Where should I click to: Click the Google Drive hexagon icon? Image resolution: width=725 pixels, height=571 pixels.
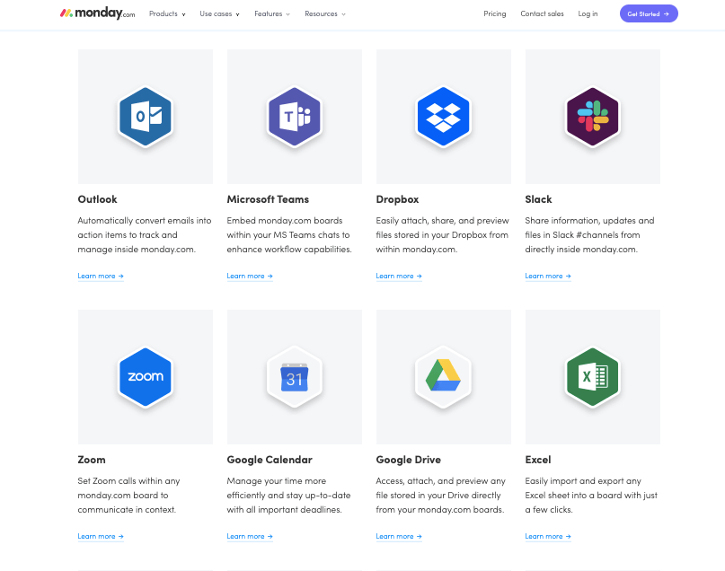[x=444, y=377]
